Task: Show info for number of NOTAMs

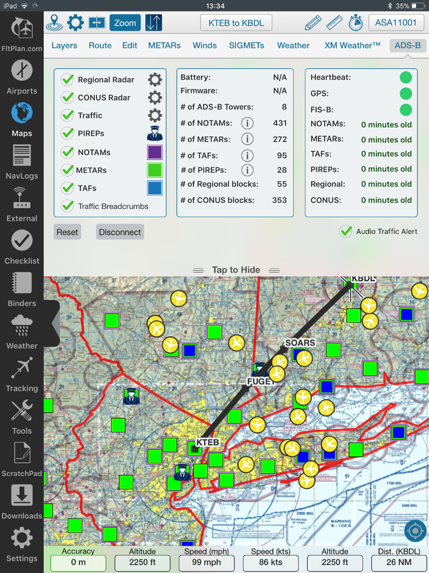Action: coord(247,123)
